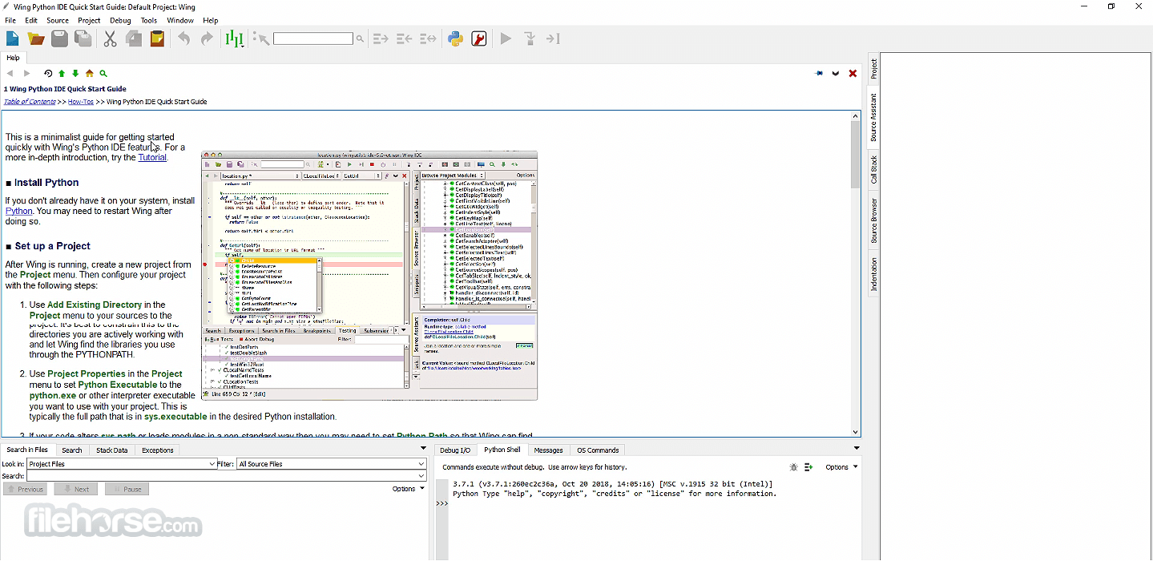
Task: Redo edit with toolbar arrow
Action: tap(207, 38)
